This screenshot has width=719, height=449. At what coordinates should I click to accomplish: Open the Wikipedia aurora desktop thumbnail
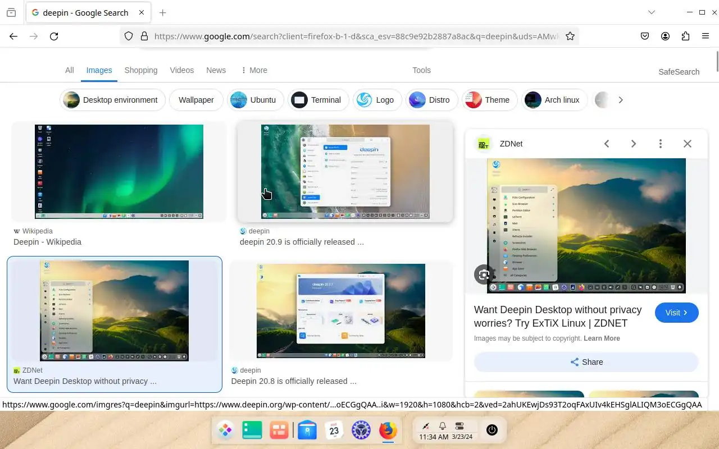tap(119, 172)
